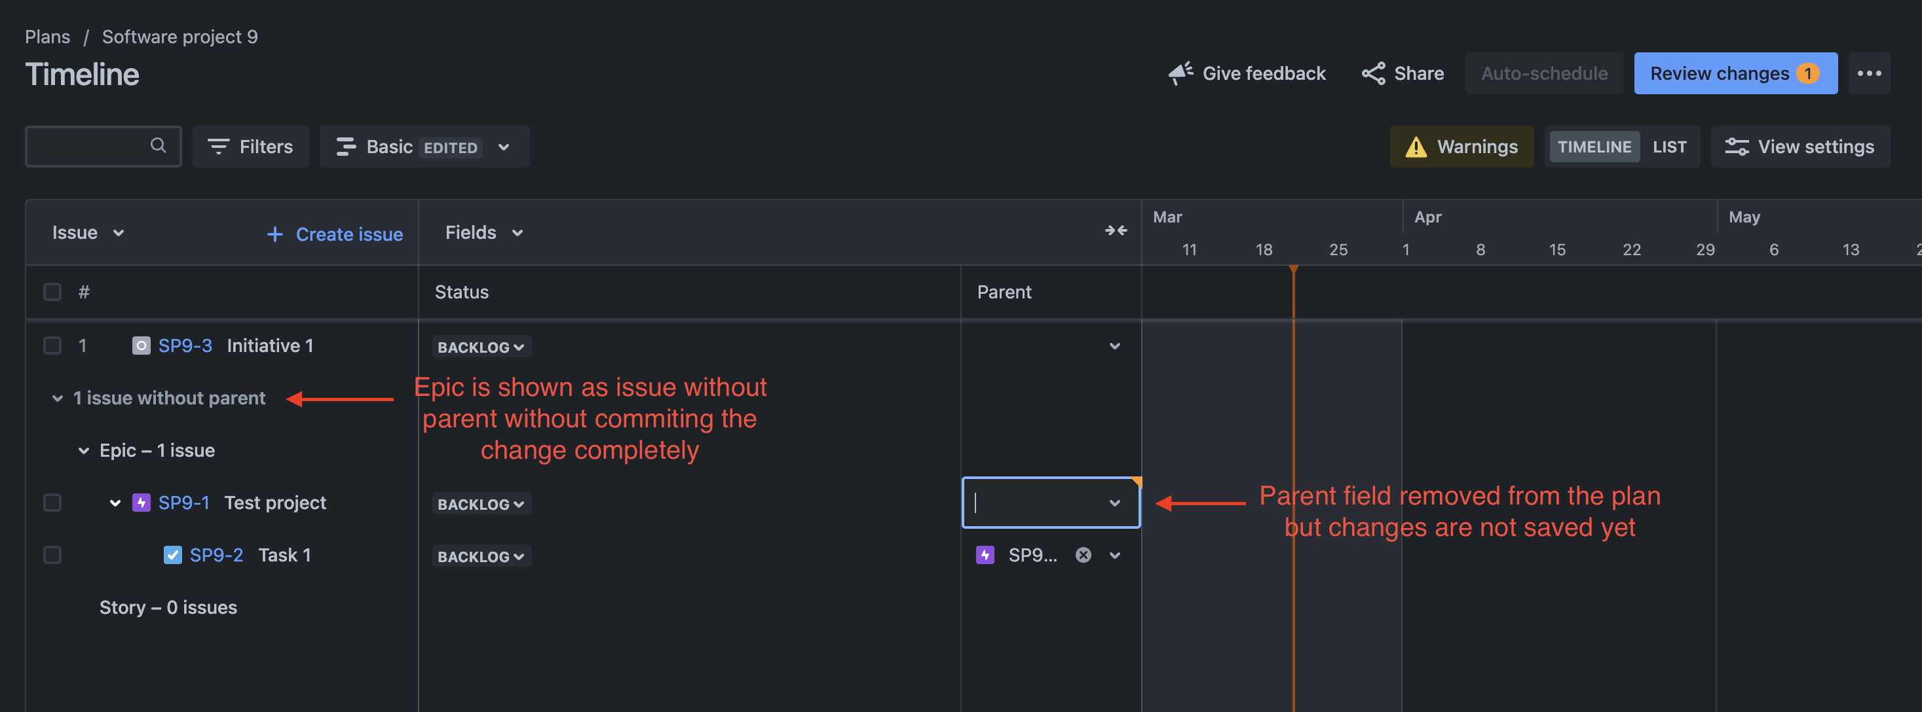
Task: Switch to the LIST view tab
Action: point(1668,147)
